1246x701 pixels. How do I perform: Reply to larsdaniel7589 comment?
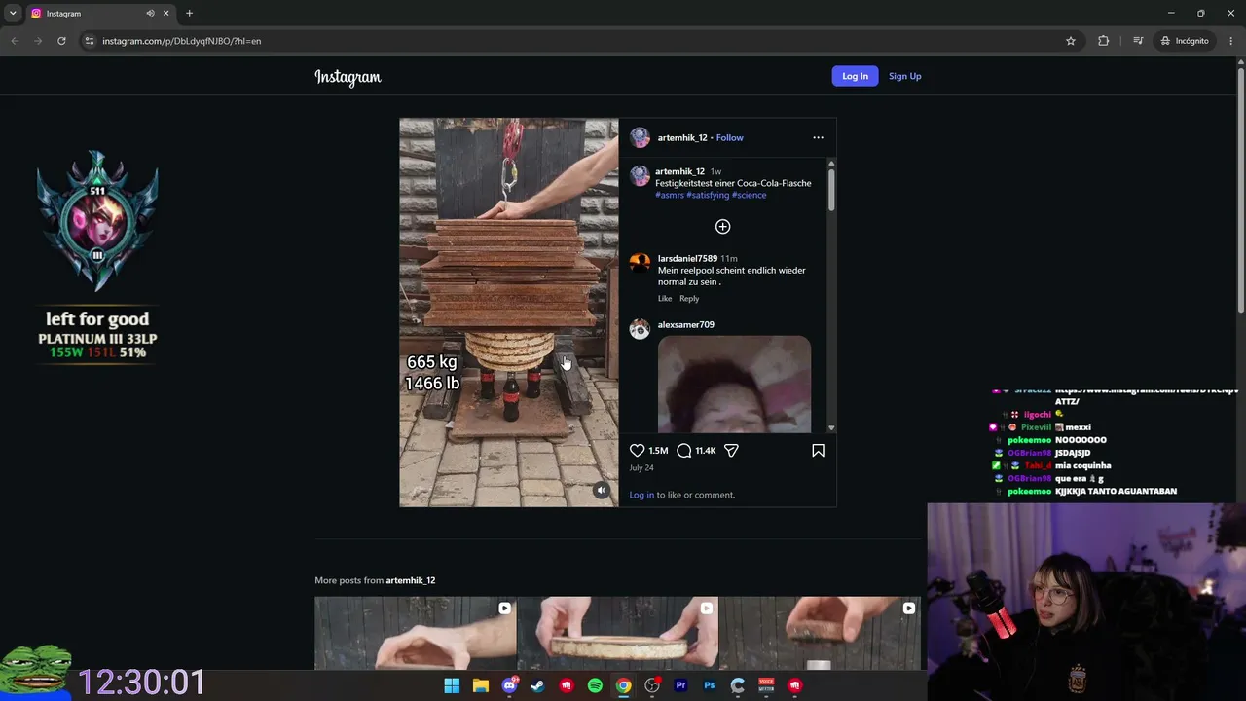point(689,299)
